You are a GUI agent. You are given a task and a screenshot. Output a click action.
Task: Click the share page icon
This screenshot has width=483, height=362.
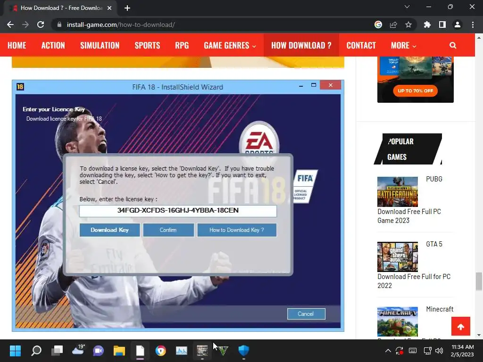pyautogui.click(x=393, y=25)
